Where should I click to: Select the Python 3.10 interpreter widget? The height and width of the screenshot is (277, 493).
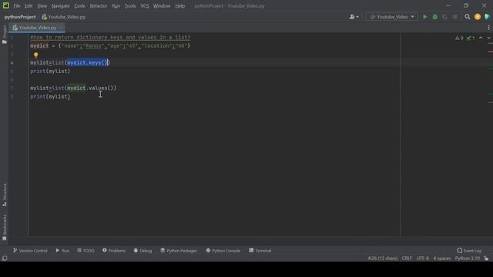(x=468, y=259)
